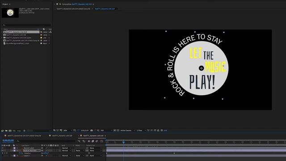Click the trash icon in Project panel footer

point(24,131)
